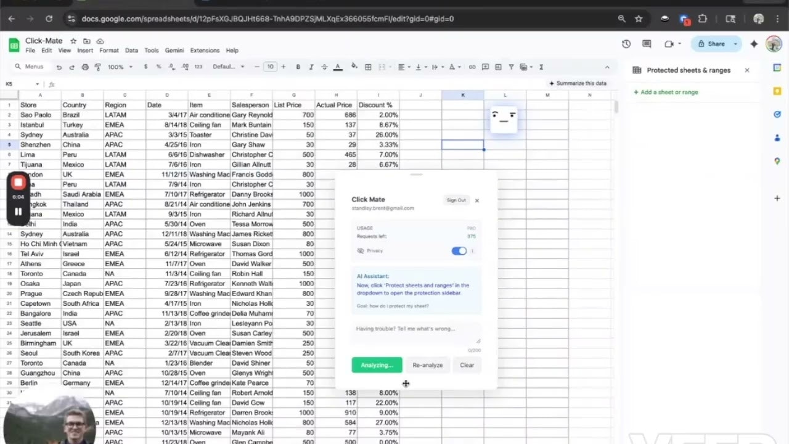Toggle bold formatting
Image resolution: width=789 pixels, height=444 pixels.
point(298,67)
